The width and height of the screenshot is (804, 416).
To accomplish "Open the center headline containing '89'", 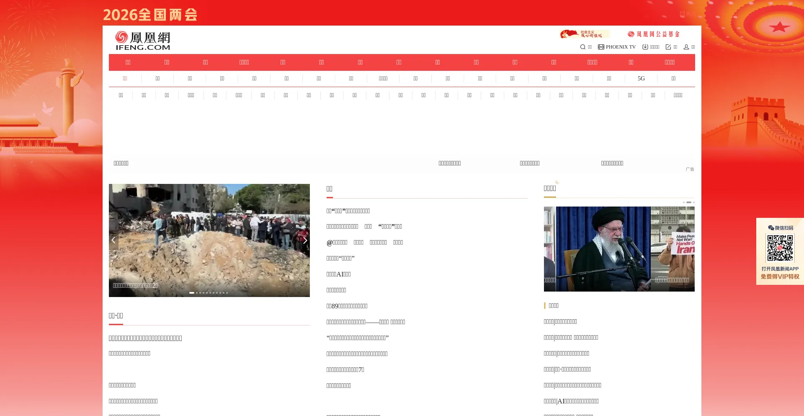I will (x=347, y=306).
